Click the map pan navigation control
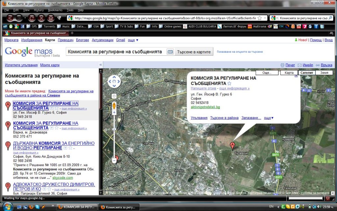Image resolution: width=337 pixels, height=211 pixels. pos(114,81)
